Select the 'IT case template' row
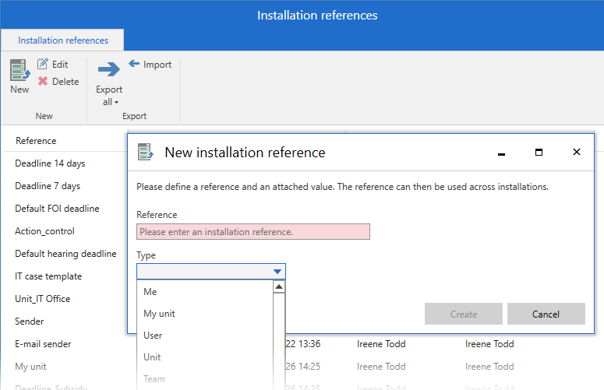This screenshot has height=390, width=604. click(48, 276)
